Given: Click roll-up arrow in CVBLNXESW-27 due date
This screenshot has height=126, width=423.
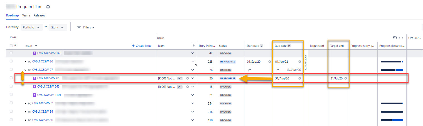Looking at the screenshot, I should (x=277, y=70).
